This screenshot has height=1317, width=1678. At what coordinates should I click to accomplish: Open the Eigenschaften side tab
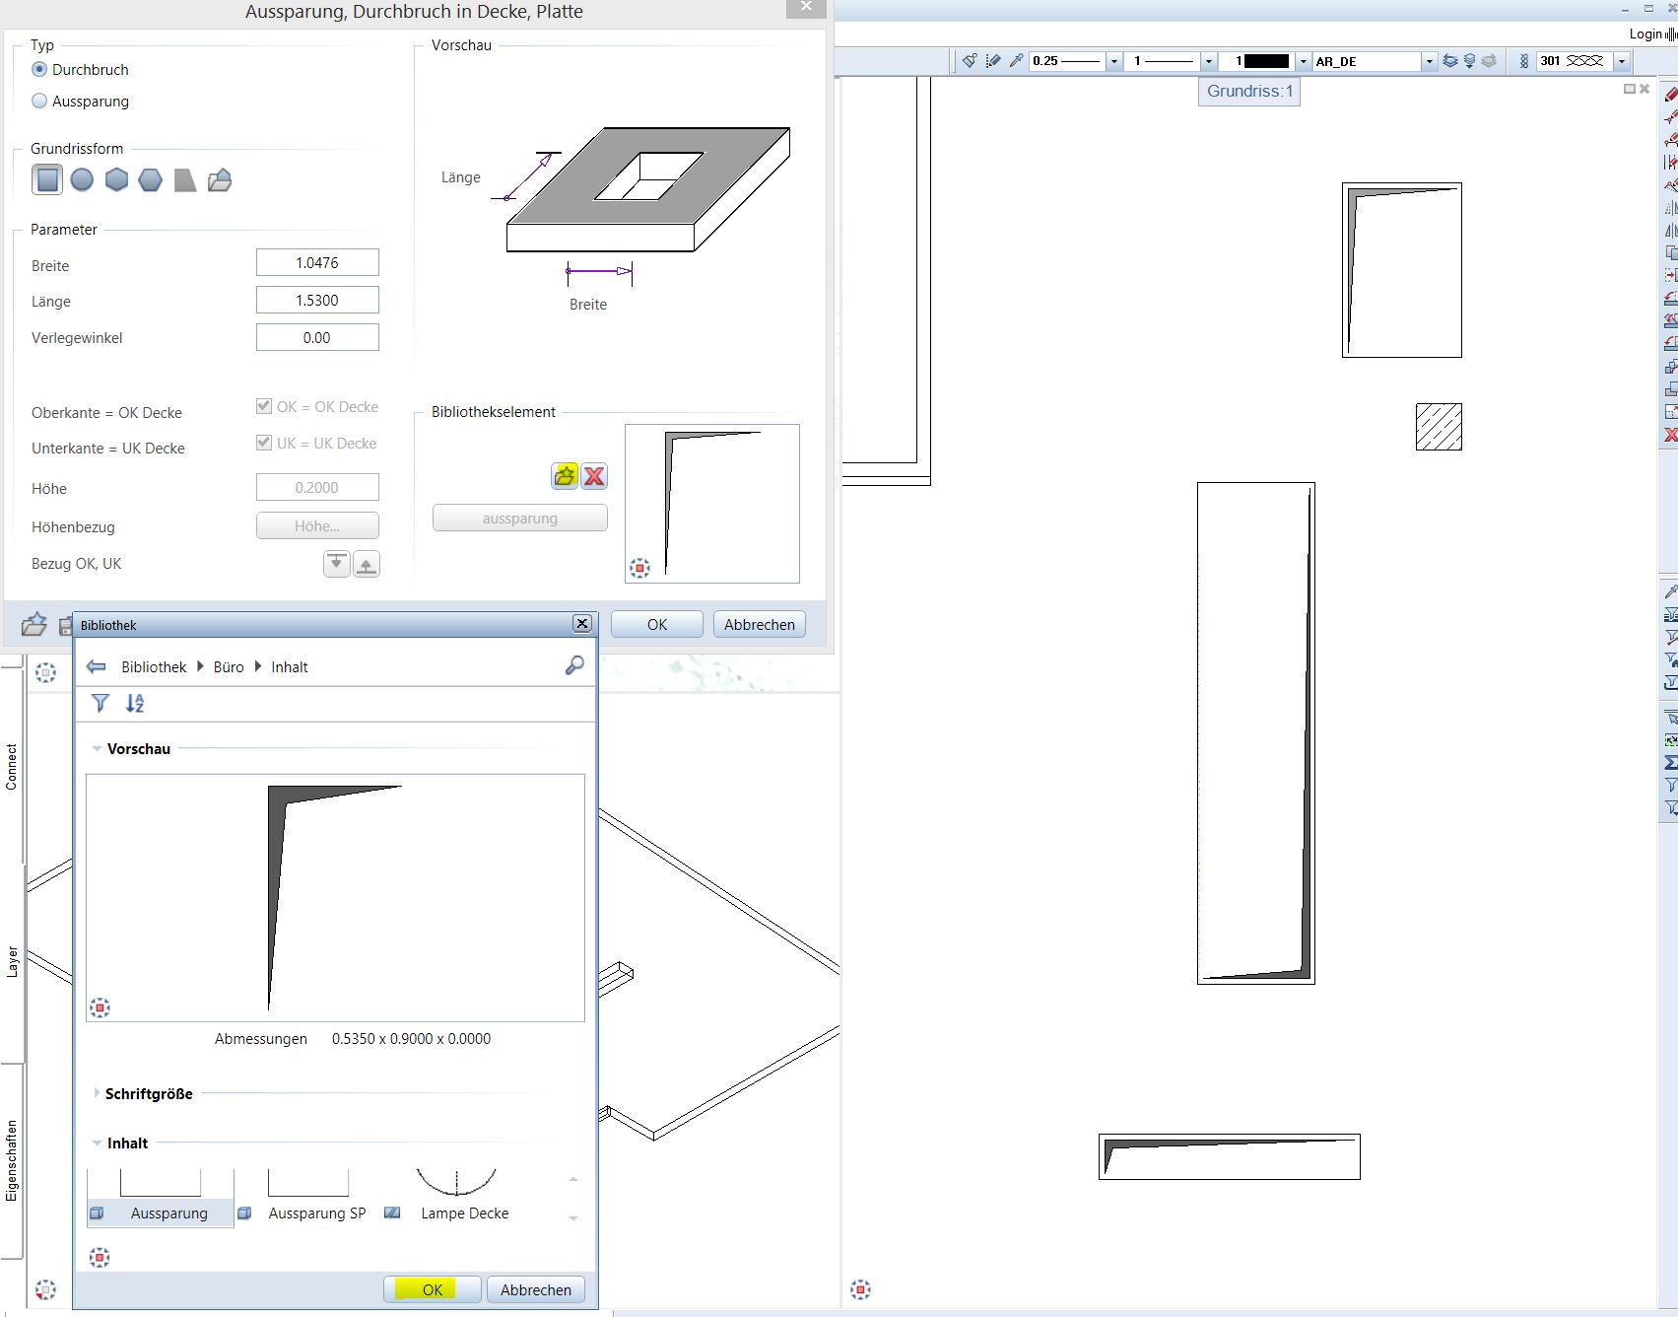click(12, 1160)
